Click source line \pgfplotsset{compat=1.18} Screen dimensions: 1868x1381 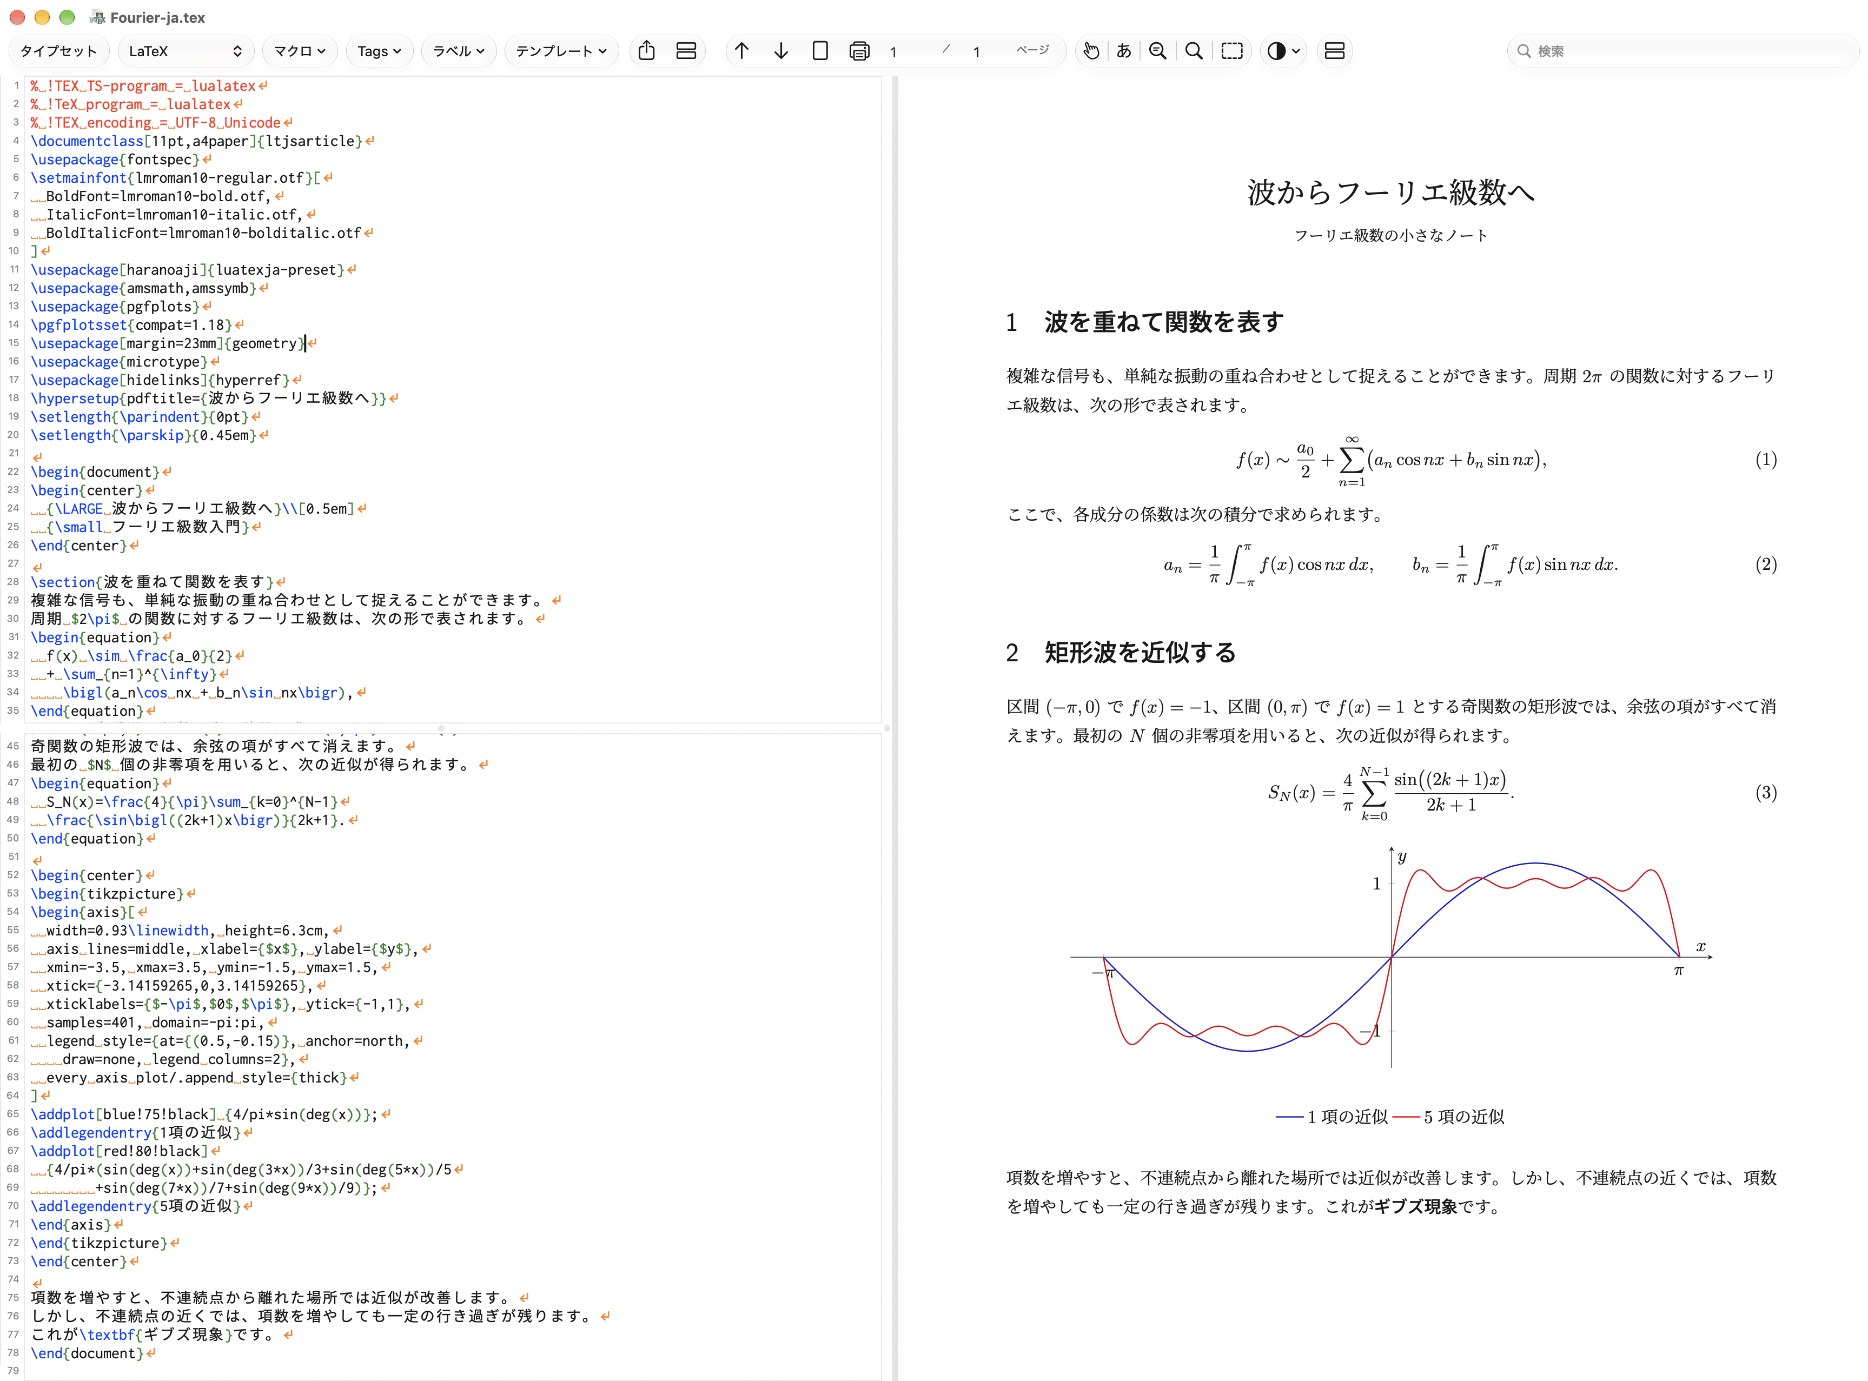[x=131, y=325]
